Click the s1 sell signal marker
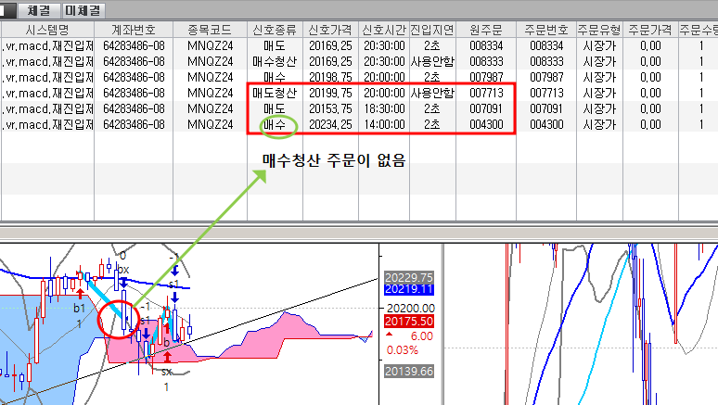 point(173,284)
